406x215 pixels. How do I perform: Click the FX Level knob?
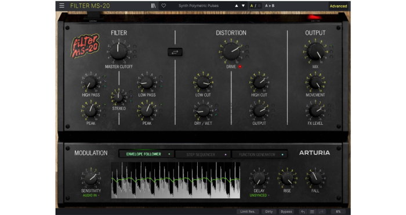point(315,111)
